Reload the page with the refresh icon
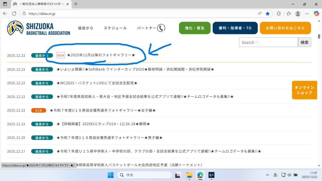This screenshot has width=322, height=181. click(14, 14)
